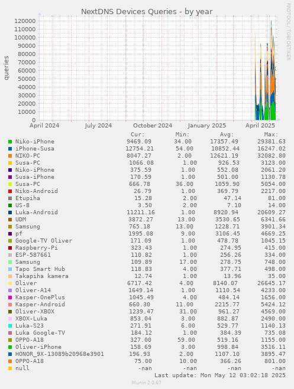
Task: Click the 'Cur:' column header
Action: [137, 135]
